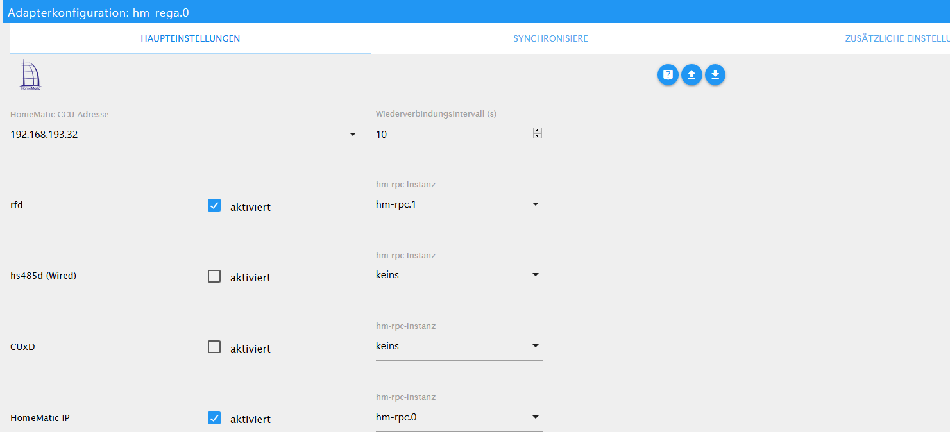Untick the HomeMatic IP aktiviert checkbox
The image size is (950, 432).
[214, 418]
